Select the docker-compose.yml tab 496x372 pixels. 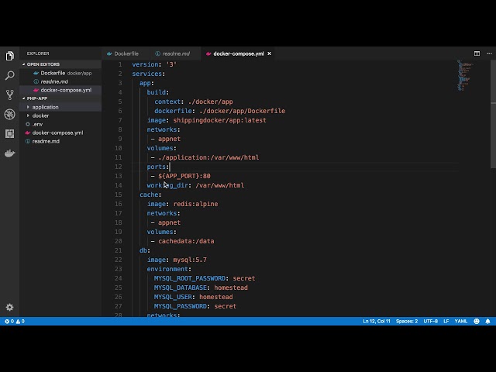pyautogui.click(x=238, y=53)
